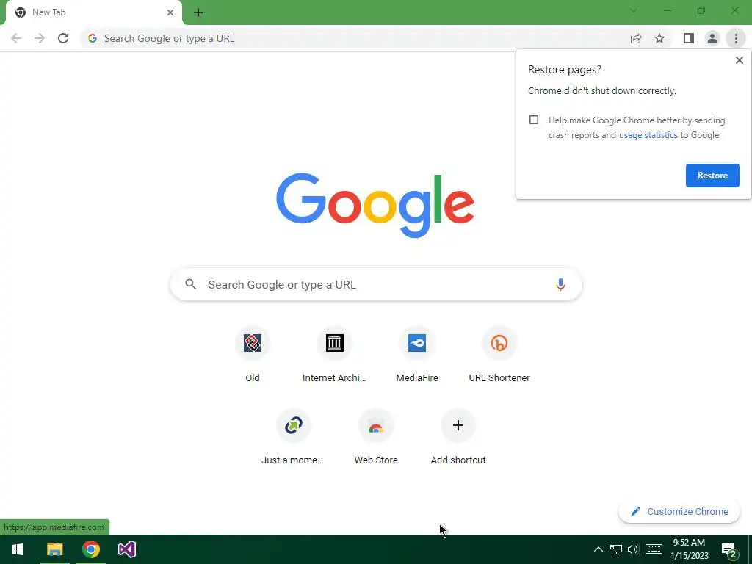Add a new shortcut tile
The height and width of the screenshot is (564, 752).
point(458,435)
